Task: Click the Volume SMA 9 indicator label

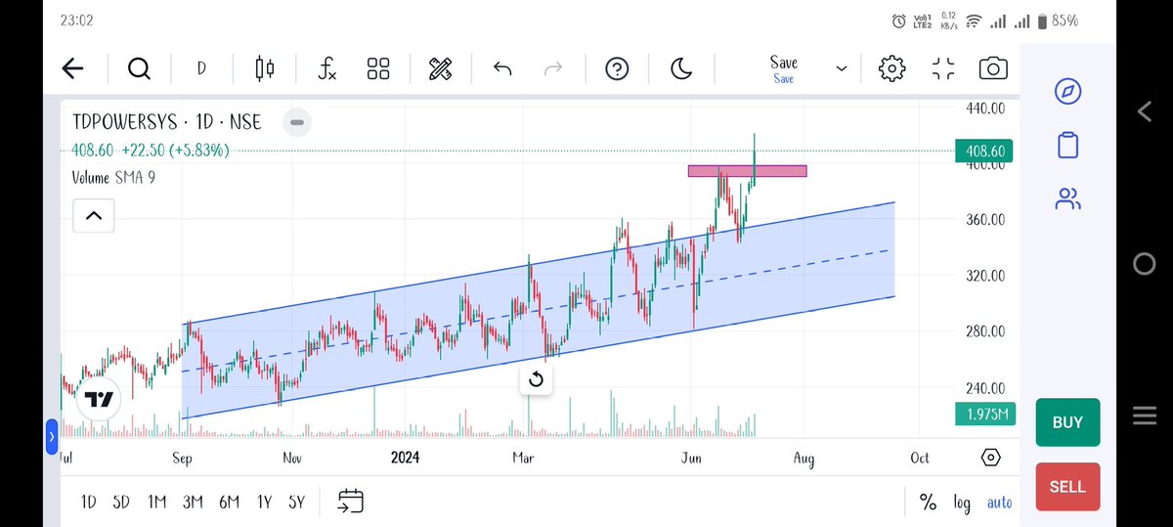Action: click(x=113, y=178)
